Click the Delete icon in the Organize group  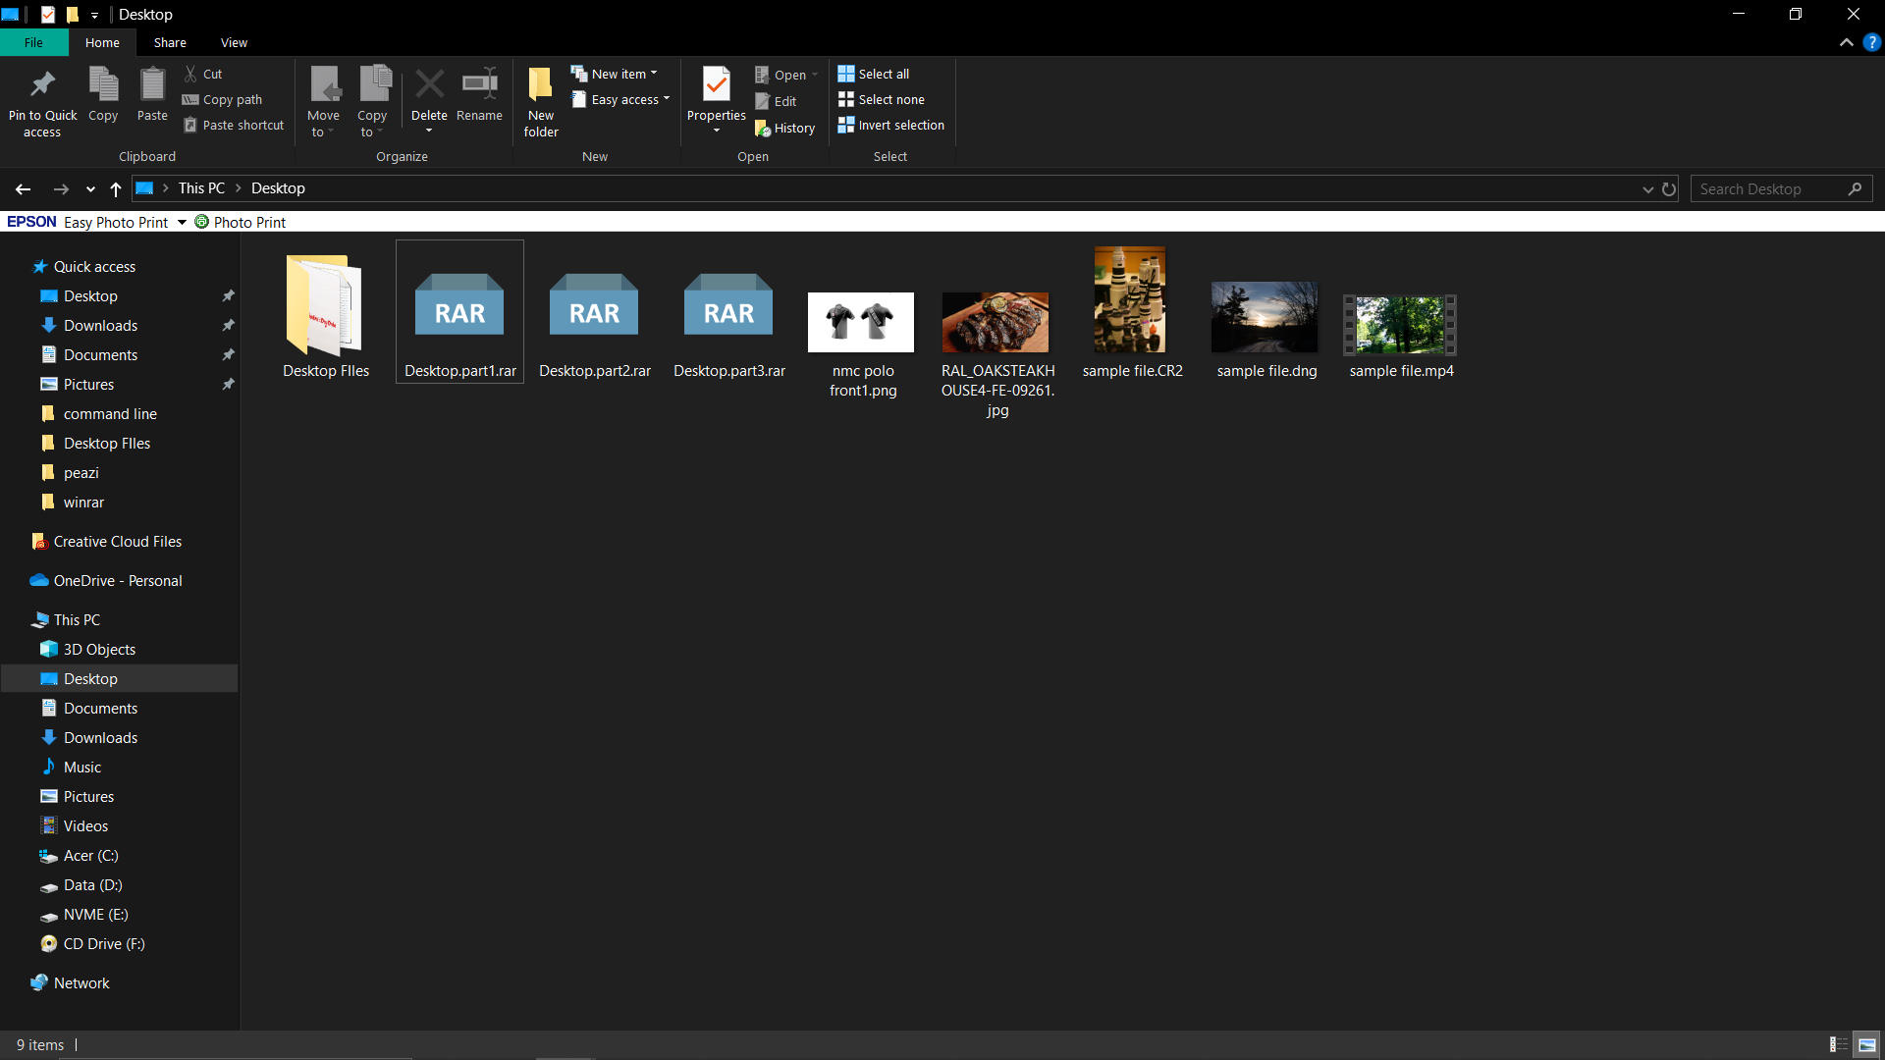[x=429, y=86]
